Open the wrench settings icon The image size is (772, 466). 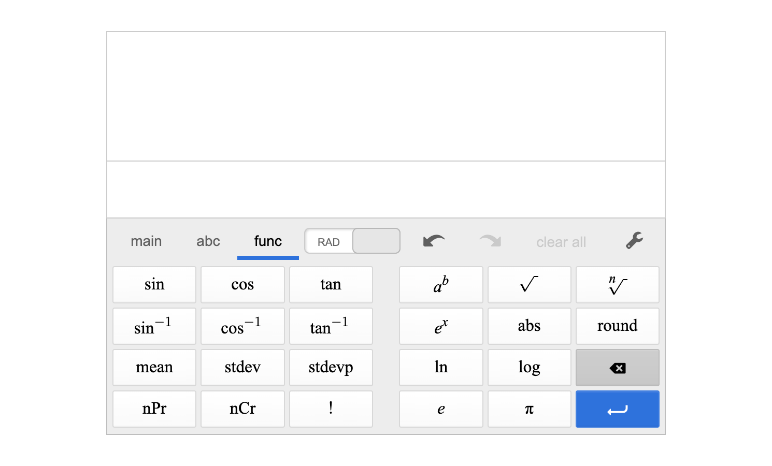634,240
